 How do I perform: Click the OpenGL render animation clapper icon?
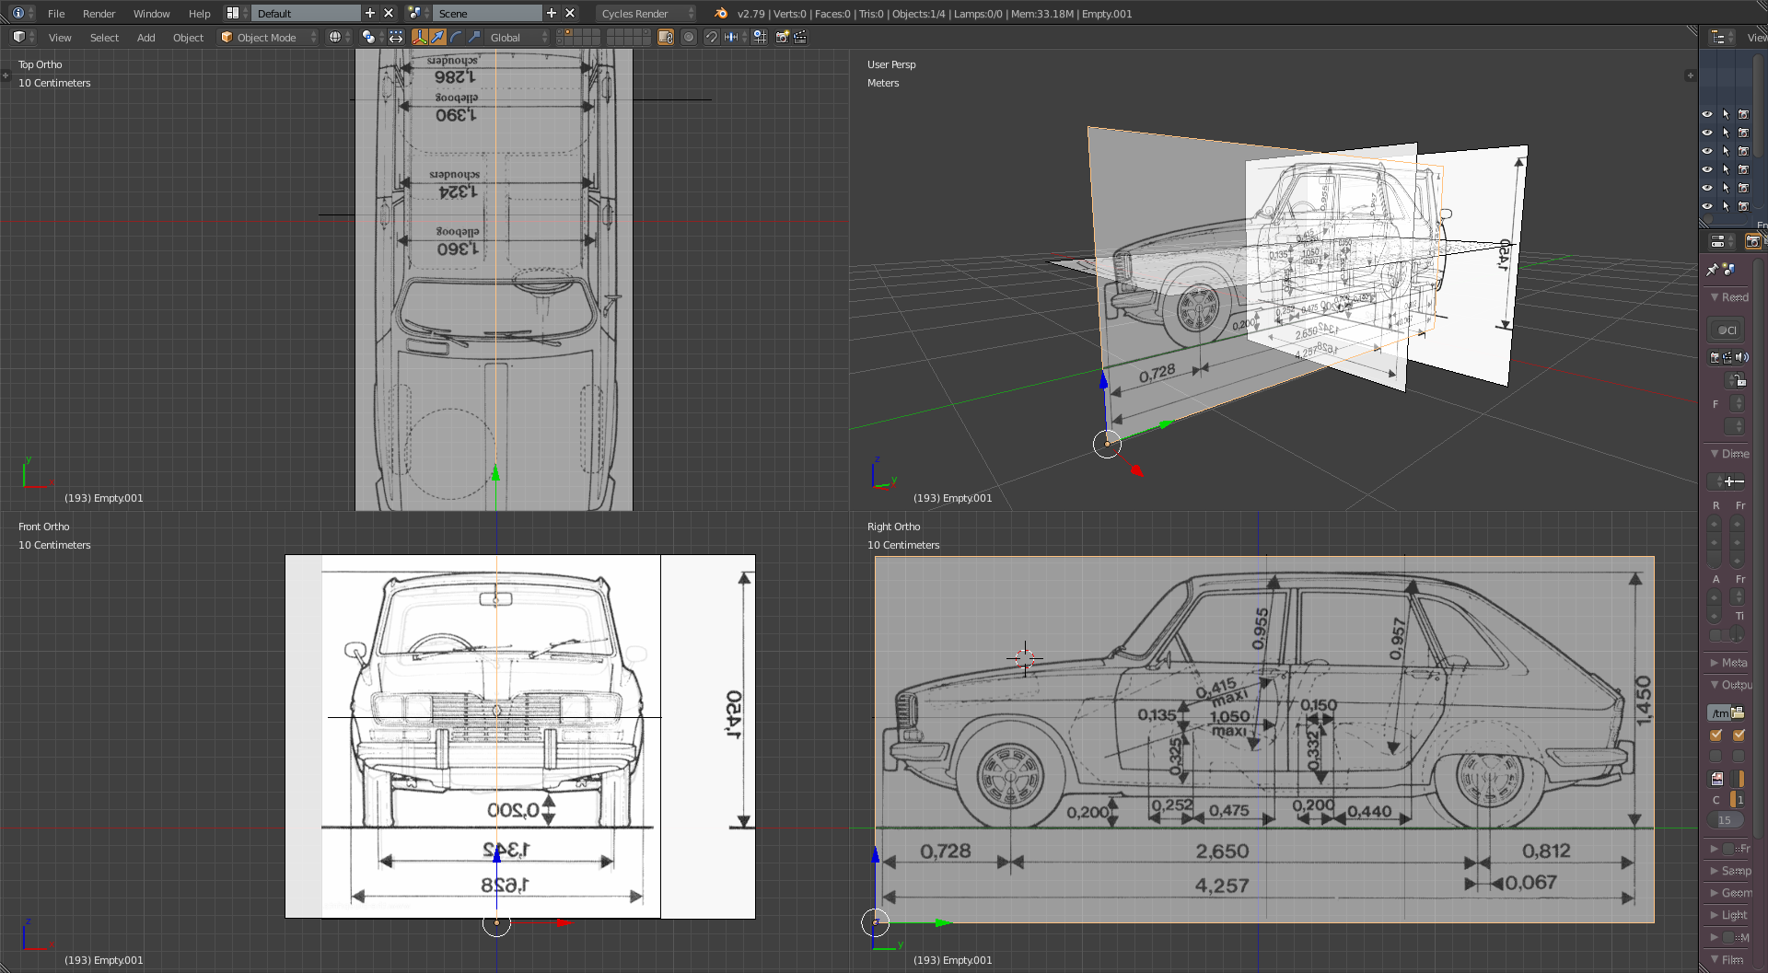click(x=800, y=37)
